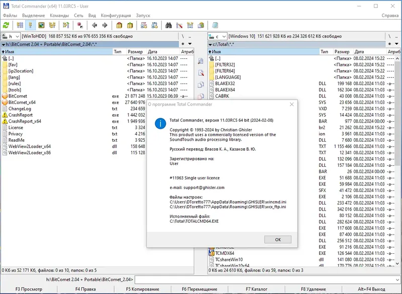Open the right panel directory history arrow

(396, 44)
